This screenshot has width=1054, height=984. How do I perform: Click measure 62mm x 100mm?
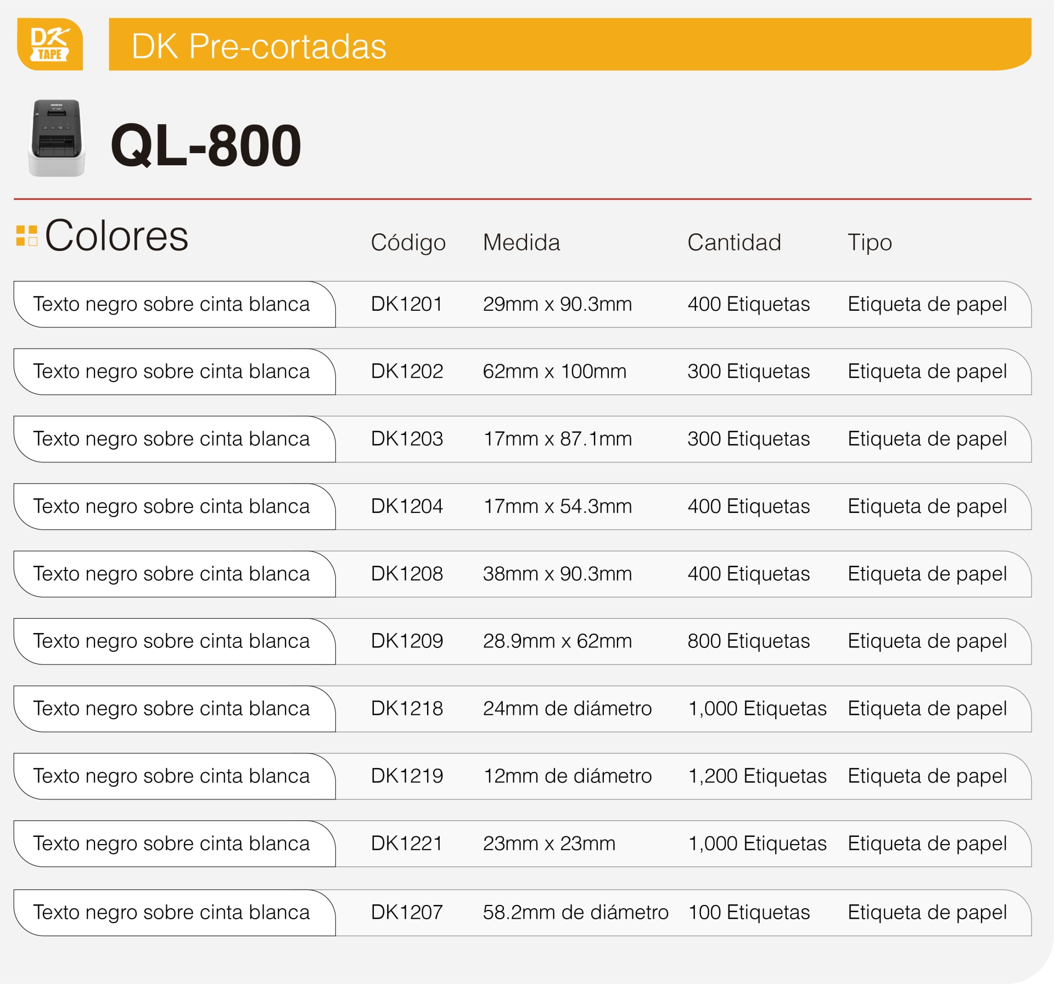click(554, 372)
